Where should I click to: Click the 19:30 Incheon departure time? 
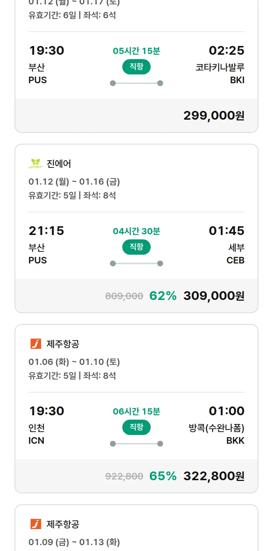tap(46, 411)
